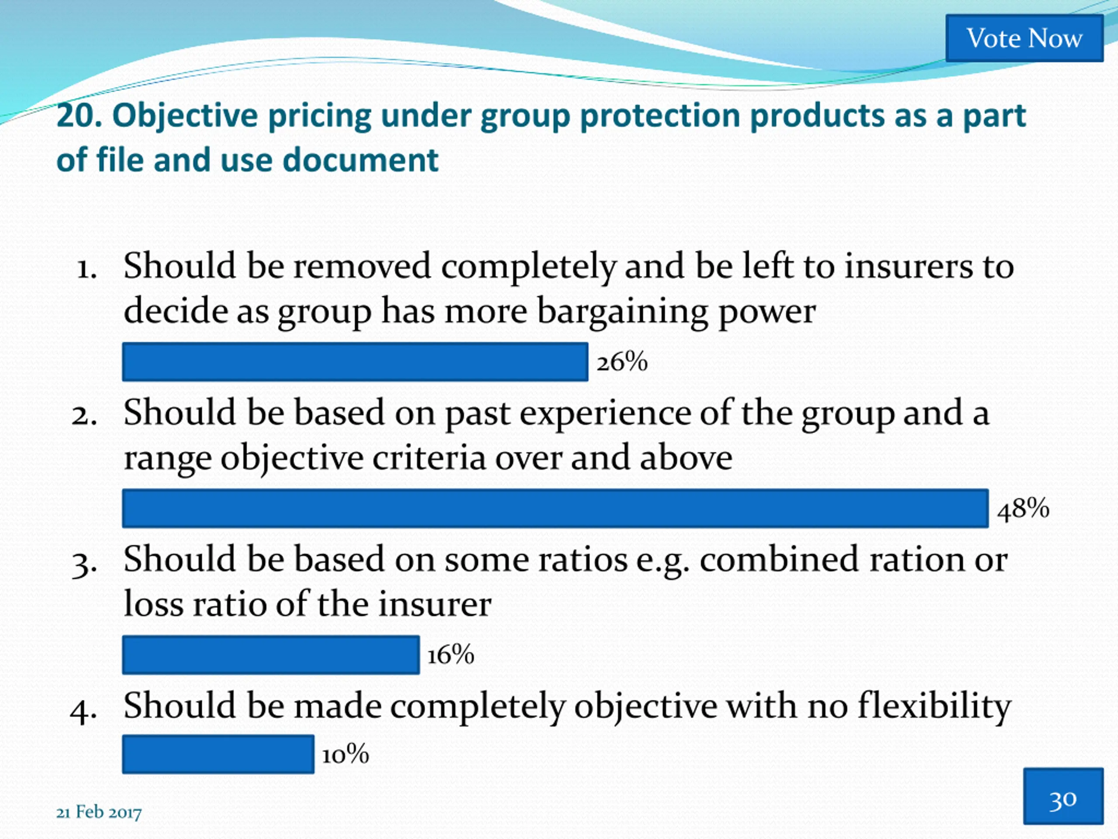Choose option 4 completely objective with no flexibility
Screen dimensions: 1118x839
pos(567,707)
